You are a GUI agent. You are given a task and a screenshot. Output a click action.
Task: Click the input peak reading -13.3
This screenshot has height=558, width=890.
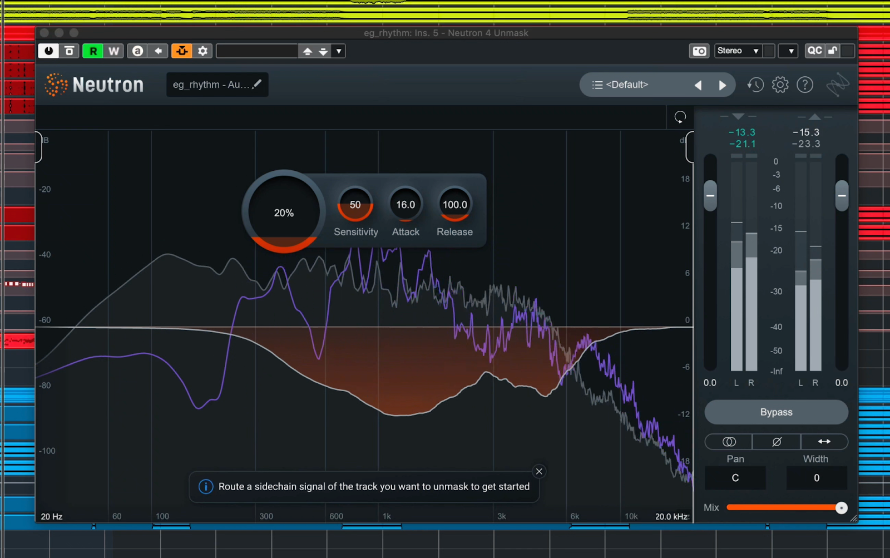click(x=742, y=132)
